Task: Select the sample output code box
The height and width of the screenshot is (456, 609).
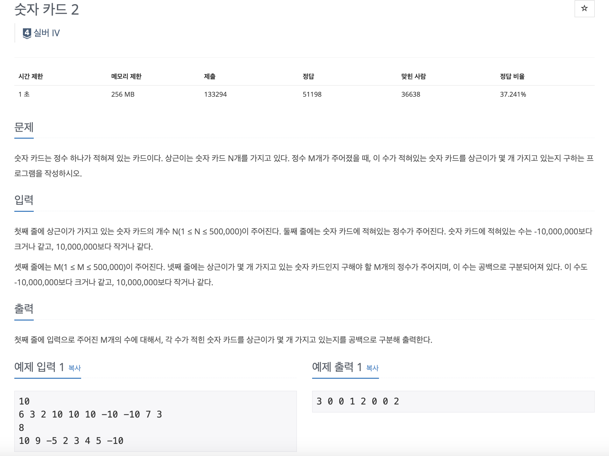Action: [x=453, y=401]
